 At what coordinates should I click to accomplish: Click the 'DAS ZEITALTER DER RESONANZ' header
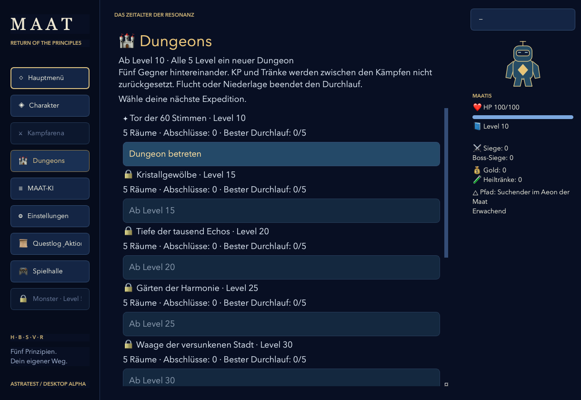point(154,15)
